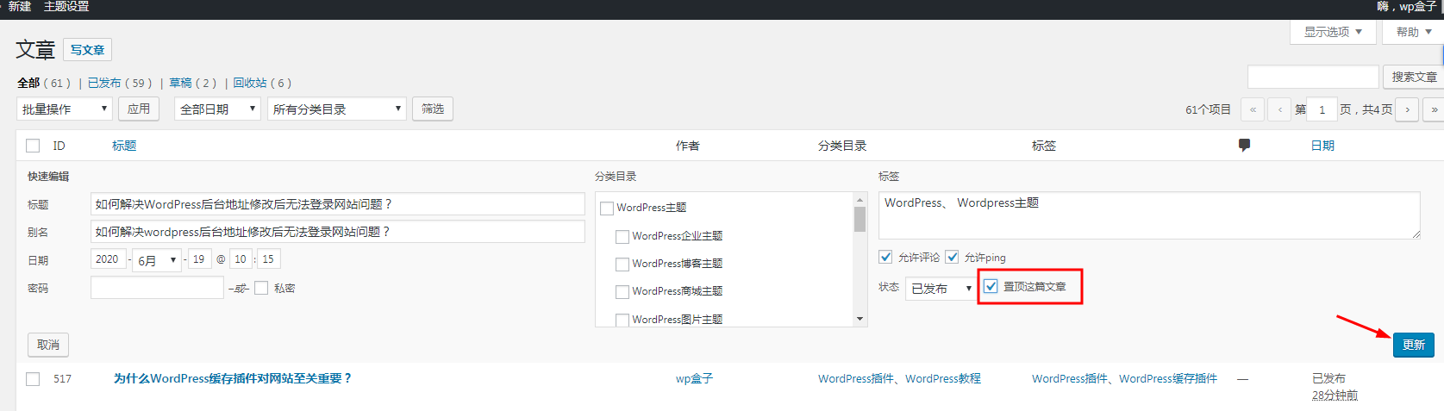Click the category list scroll-up arrow
The height and width of the screenshot is (411, 1444).
click(860, 199)
